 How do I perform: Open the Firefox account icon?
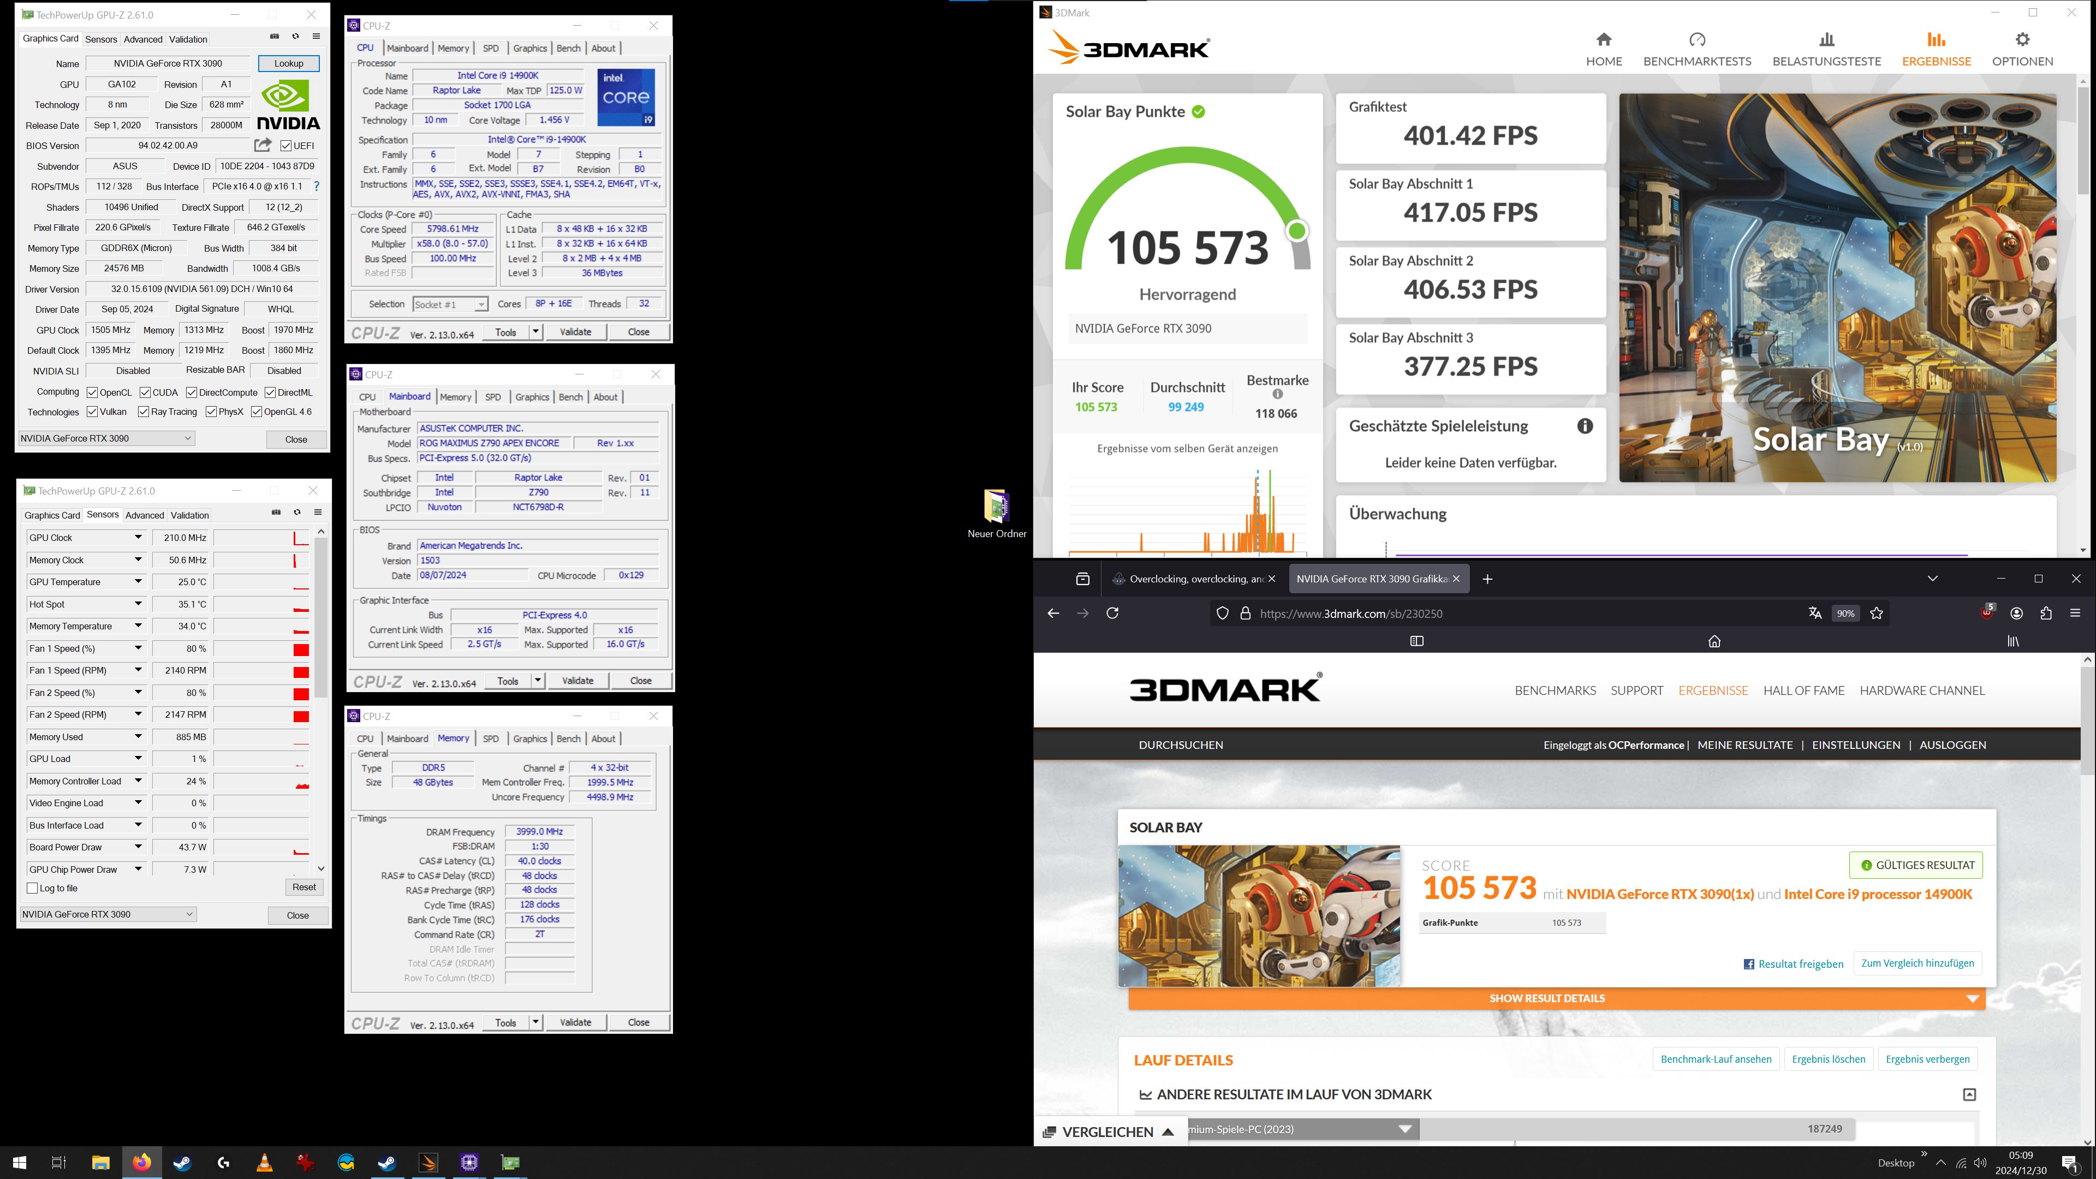[x=2016, y=614]
